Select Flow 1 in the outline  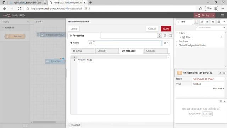[189, 37]
